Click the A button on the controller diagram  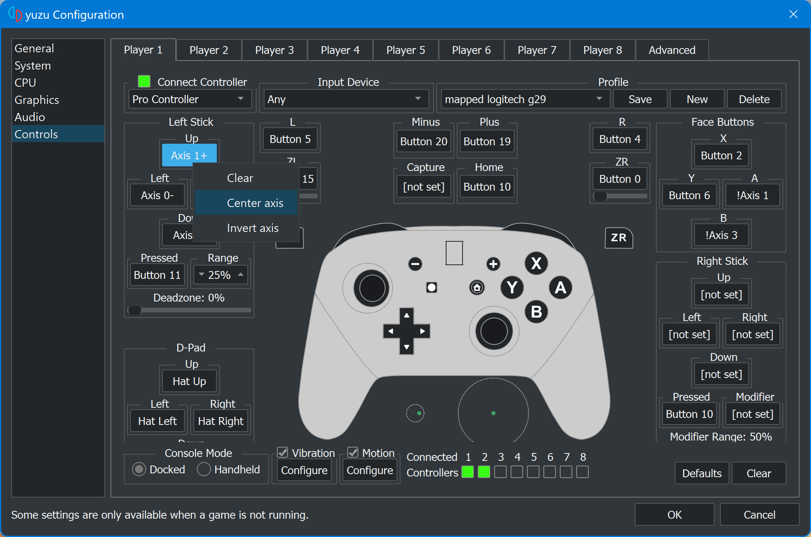coord(560,288)
